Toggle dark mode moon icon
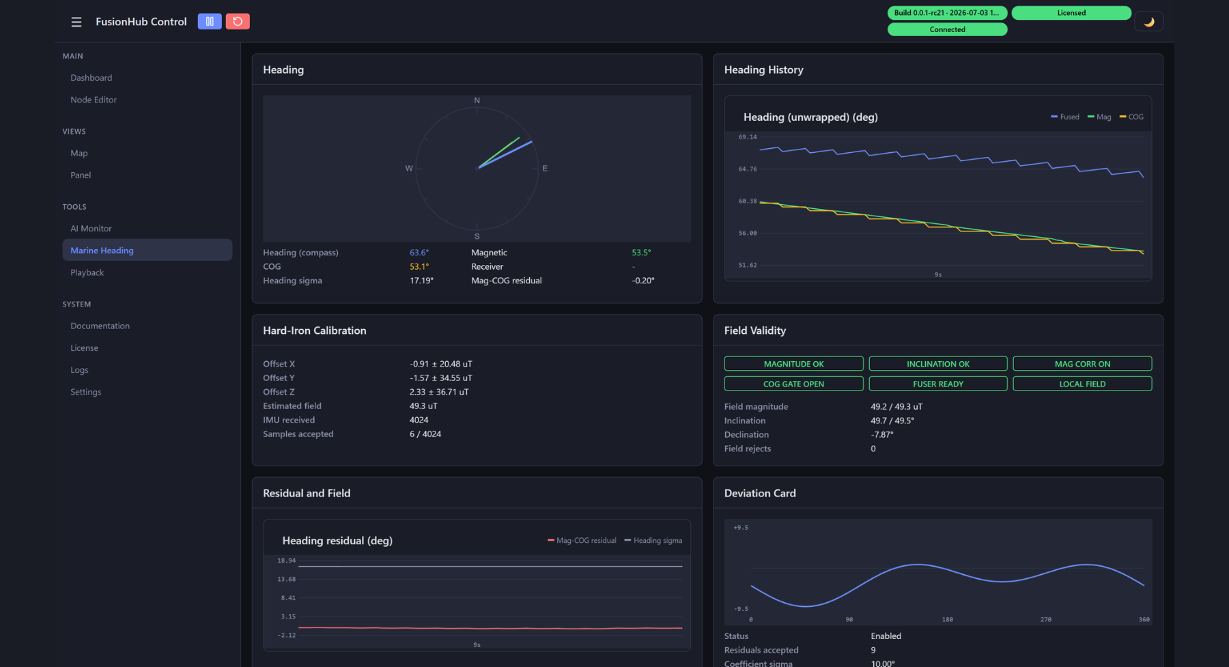The height and width of the screenshot is (667, 1229). pos(1149,22)
